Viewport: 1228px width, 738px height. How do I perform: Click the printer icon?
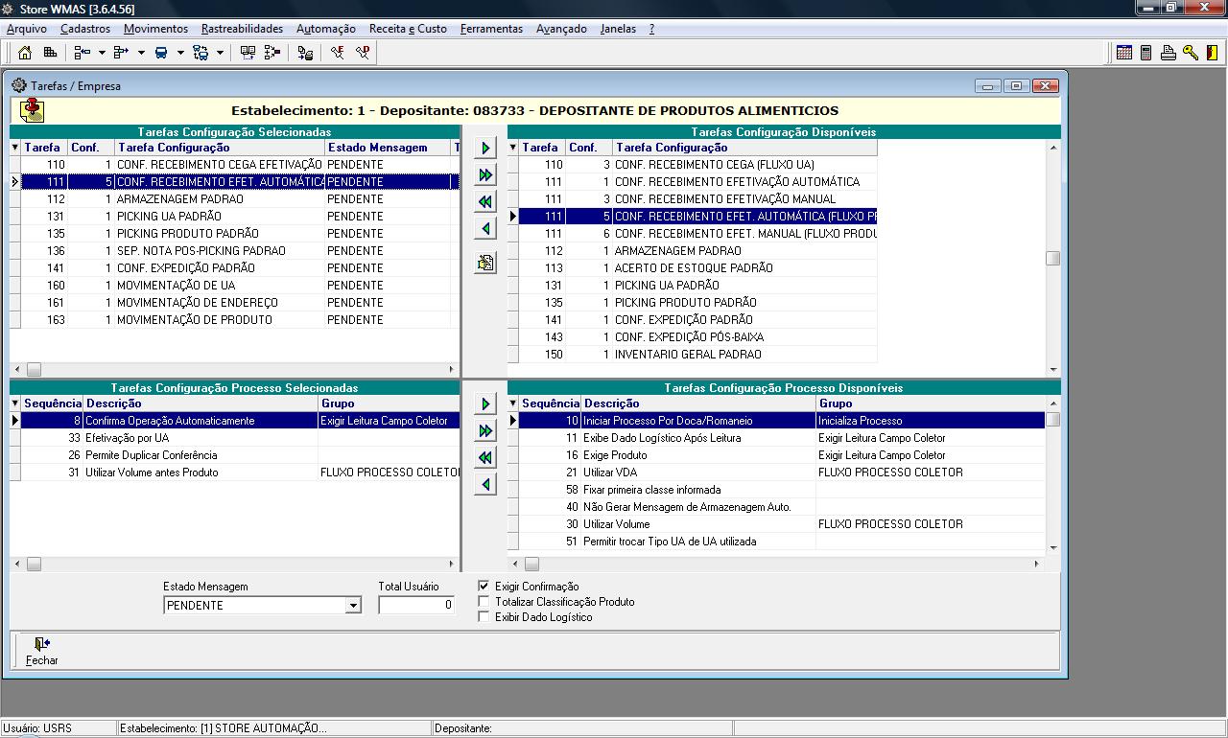coord(1169,53)
